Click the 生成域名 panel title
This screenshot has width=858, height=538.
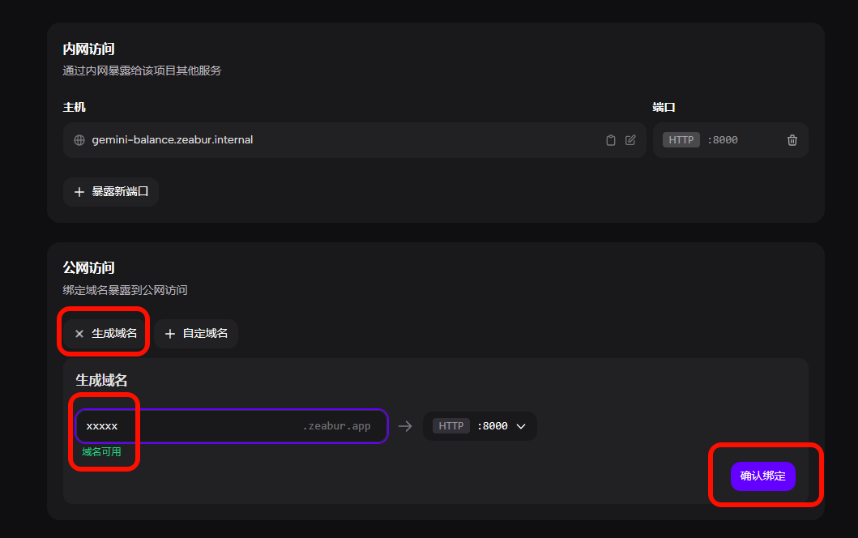pos(101,380)
